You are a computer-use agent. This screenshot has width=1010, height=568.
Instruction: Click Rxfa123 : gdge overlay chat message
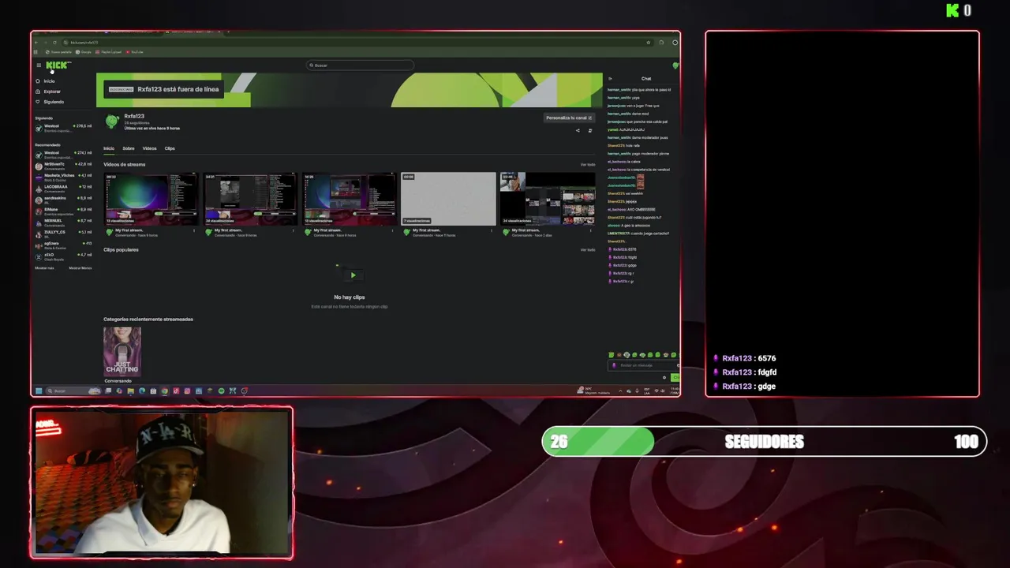tap(745, 387)
